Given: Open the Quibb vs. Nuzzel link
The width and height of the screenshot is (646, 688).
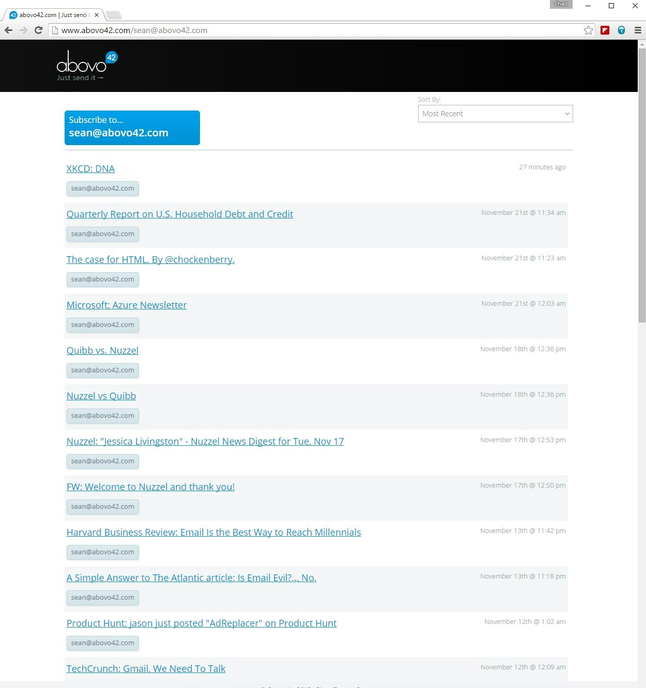Looking at the screenshot, I should 102,351.
